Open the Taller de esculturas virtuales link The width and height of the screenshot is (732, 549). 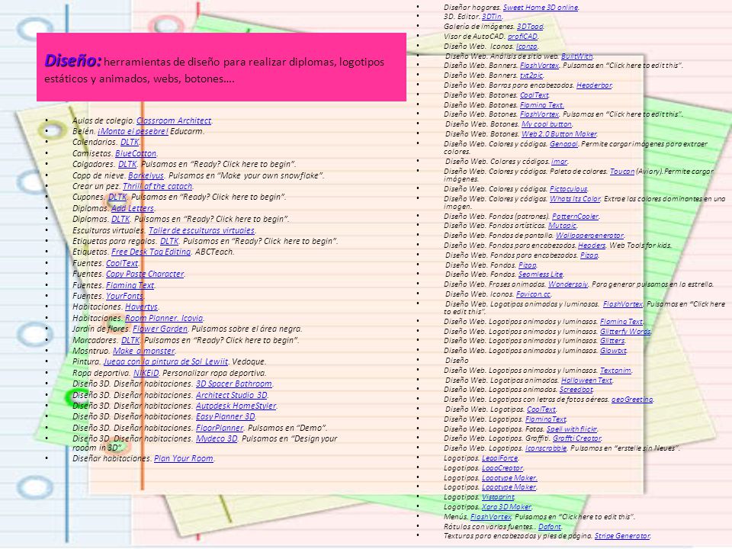click(x=201, y=230)
